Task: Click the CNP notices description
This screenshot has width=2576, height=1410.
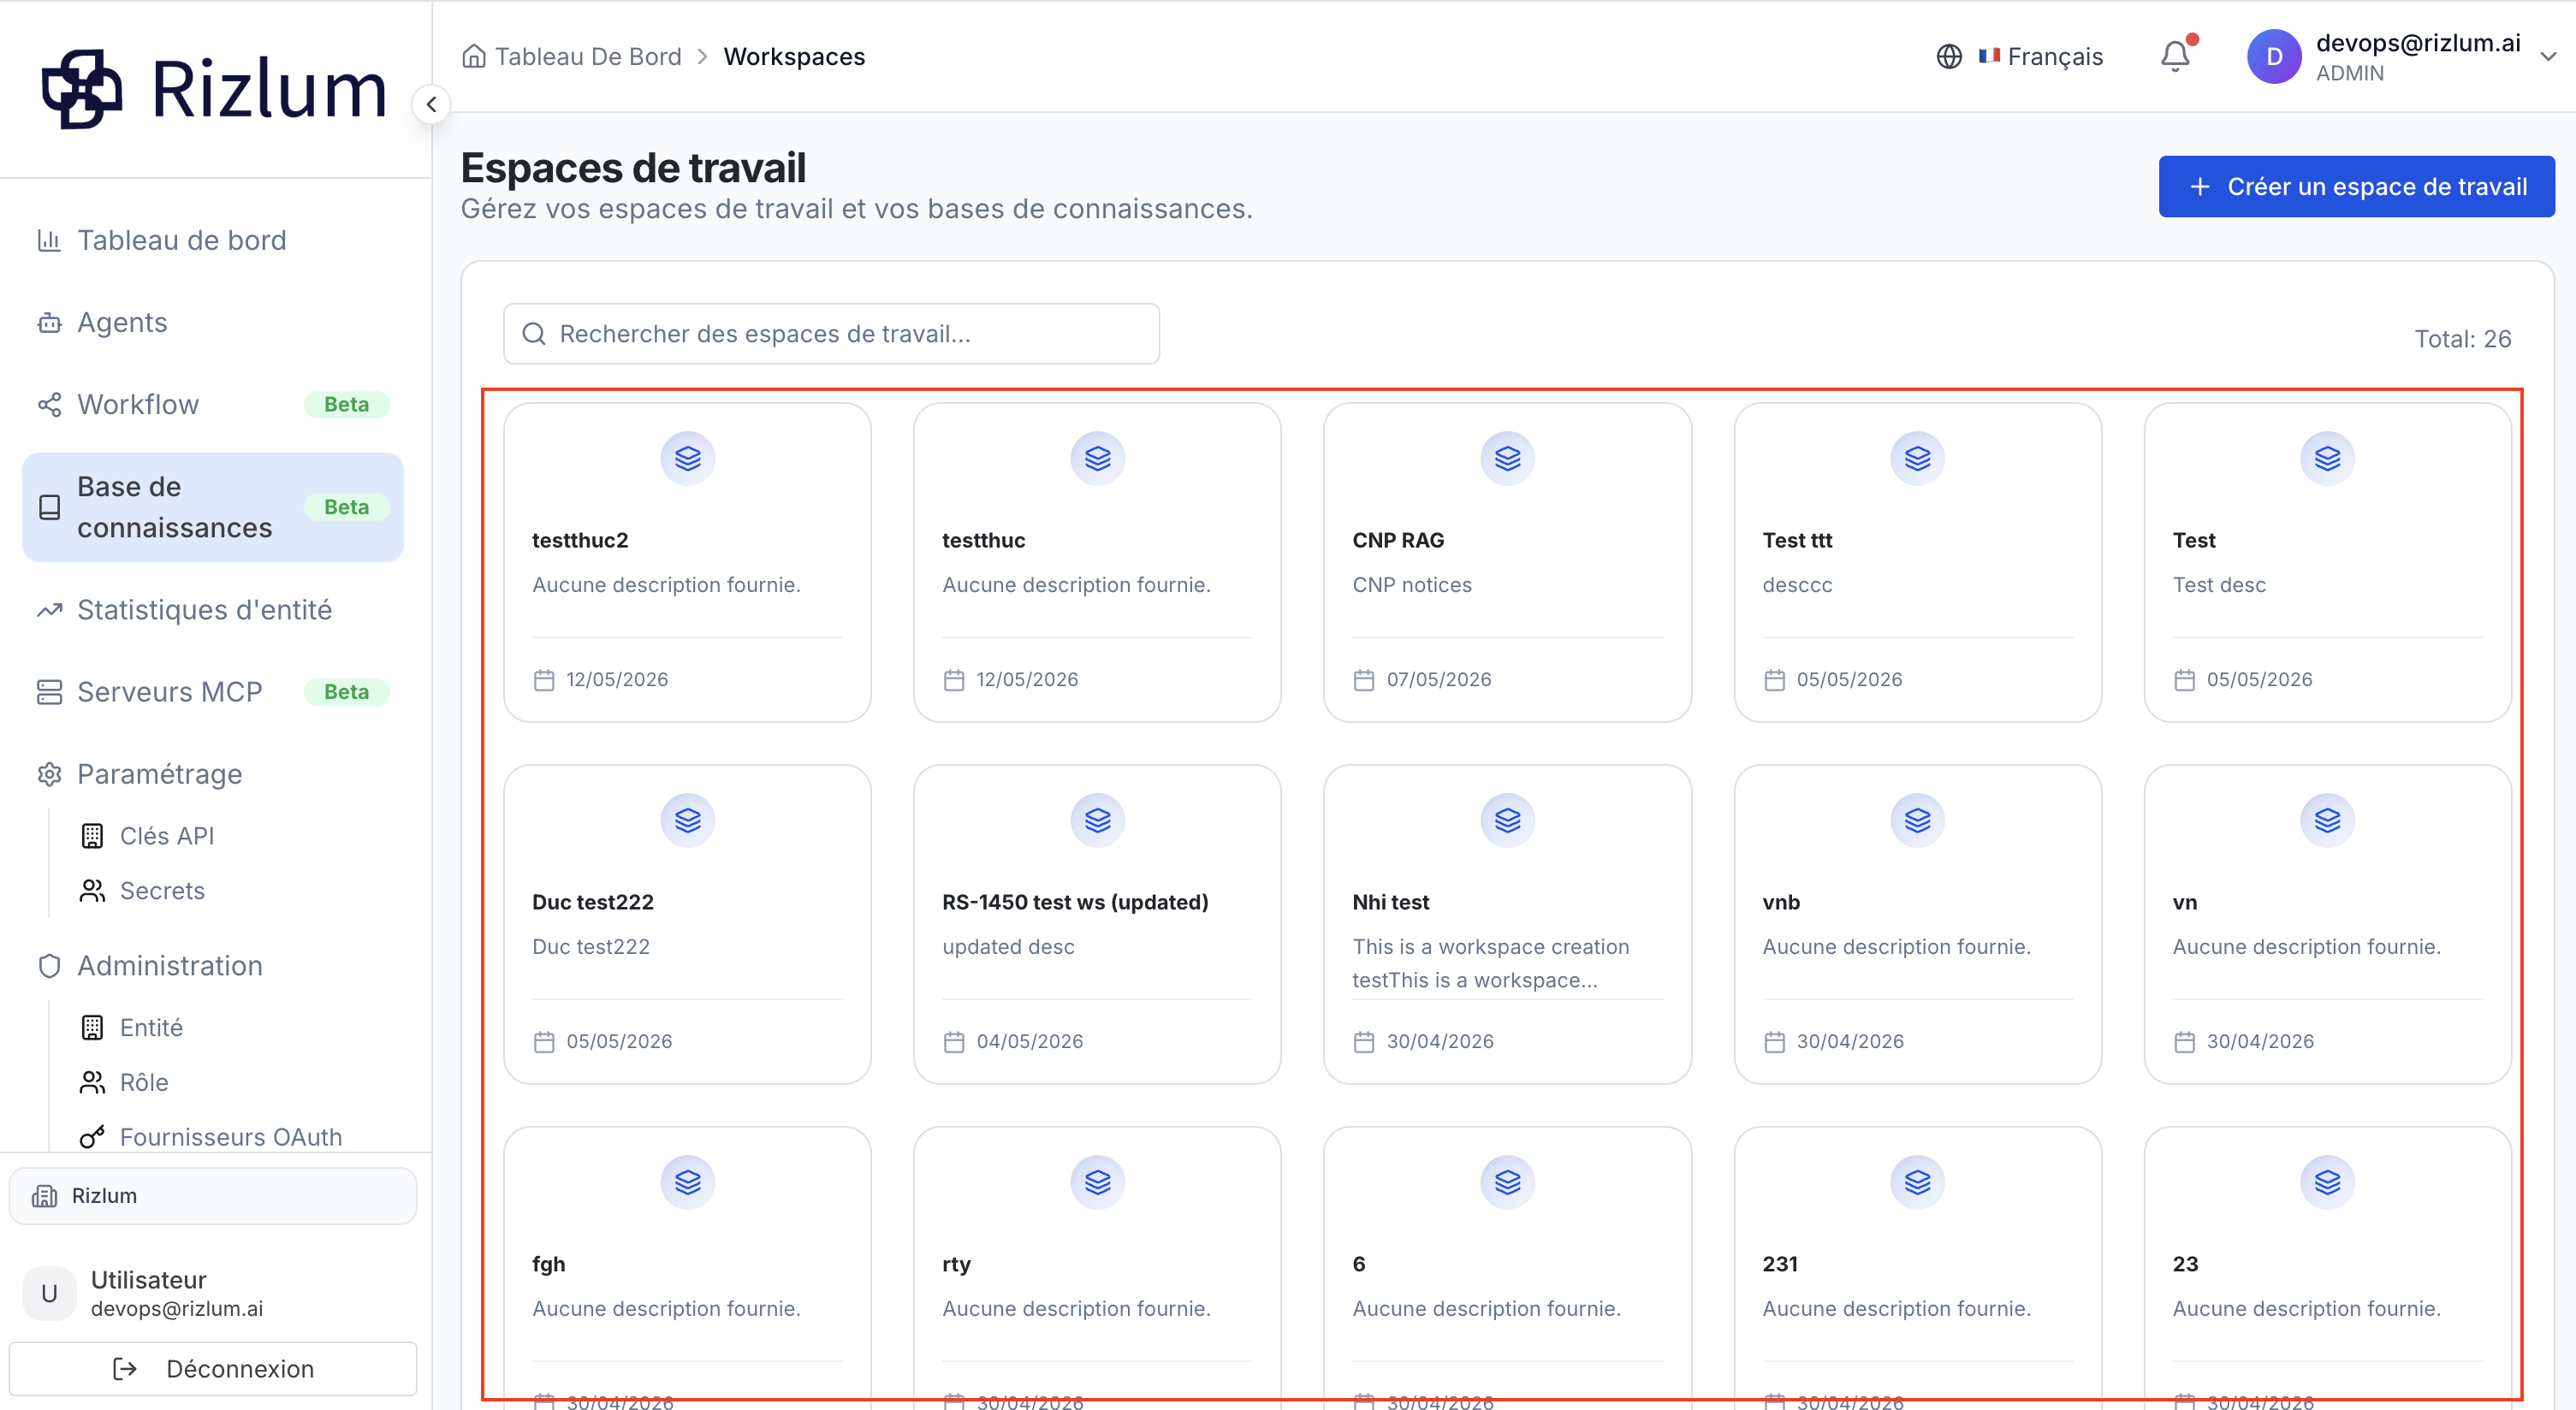Action: [1412, 585]
